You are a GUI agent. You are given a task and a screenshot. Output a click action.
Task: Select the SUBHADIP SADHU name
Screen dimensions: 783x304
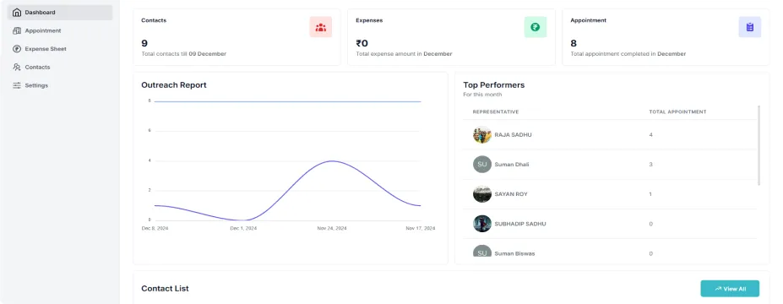tap(519, 224)
